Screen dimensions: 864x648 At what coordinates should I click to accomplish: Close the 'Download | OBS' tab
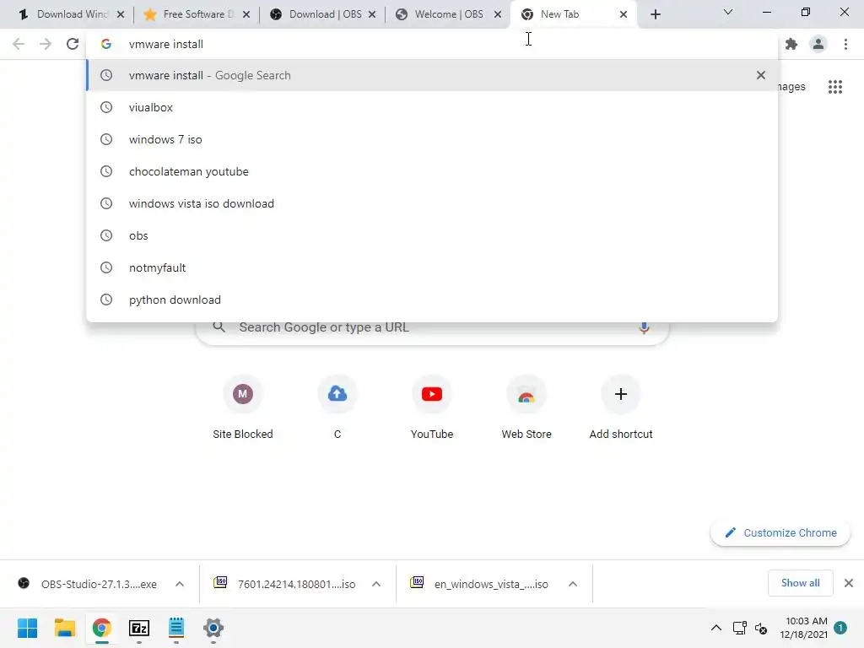372,14
